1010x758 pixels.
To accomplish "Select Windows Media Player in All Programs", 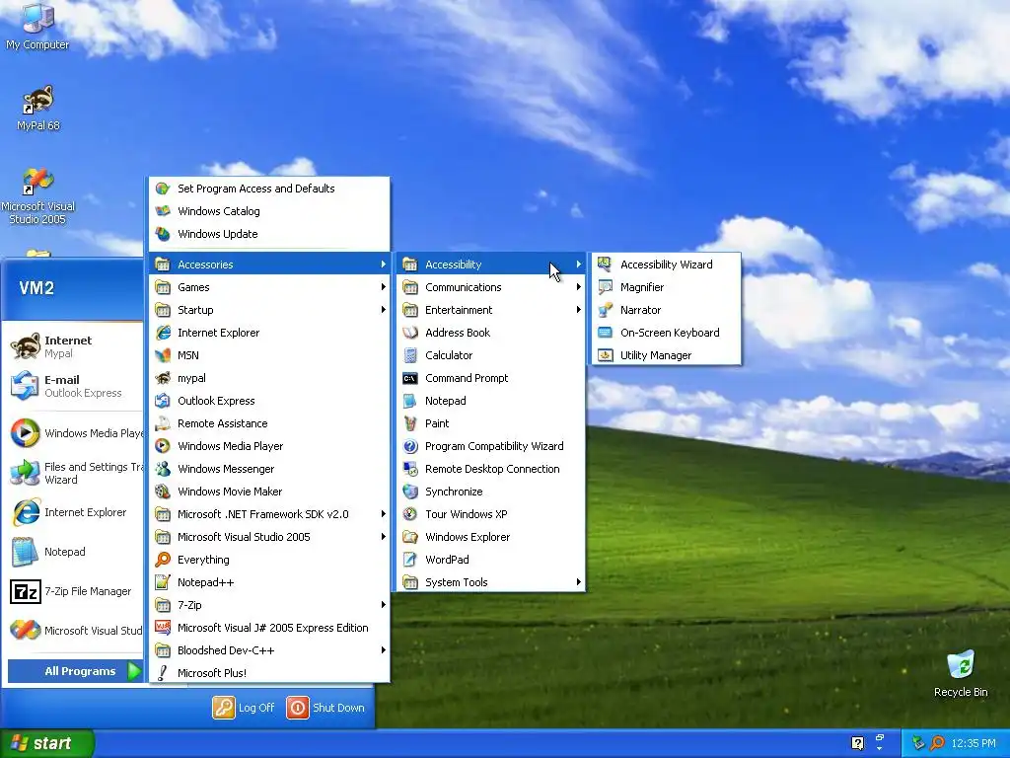I will tap(269, 446).
